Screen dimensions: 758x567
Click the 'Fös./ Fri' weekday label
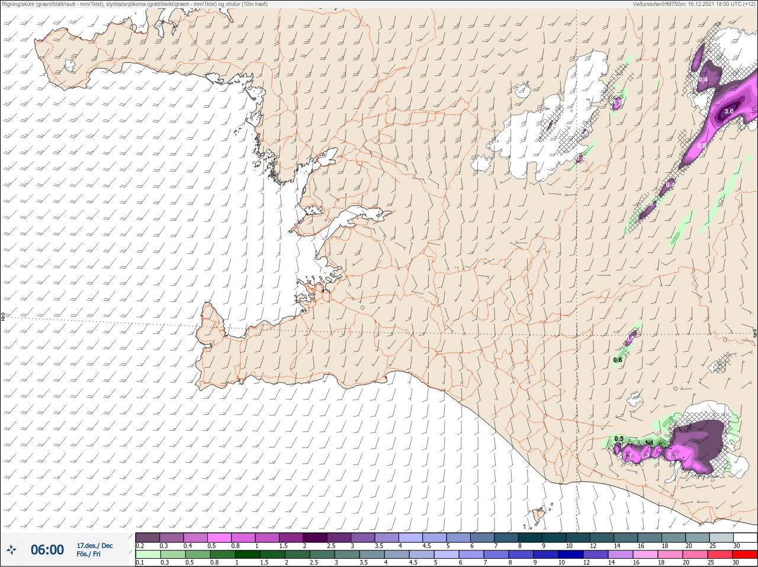(x=89, y=554)
